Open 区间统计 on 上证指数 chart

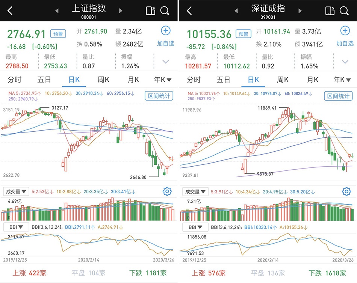(159, 96)
